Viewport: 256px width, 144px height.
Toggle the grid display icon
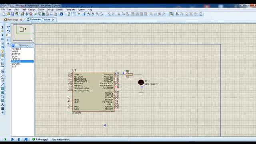(x=74, y=14)
